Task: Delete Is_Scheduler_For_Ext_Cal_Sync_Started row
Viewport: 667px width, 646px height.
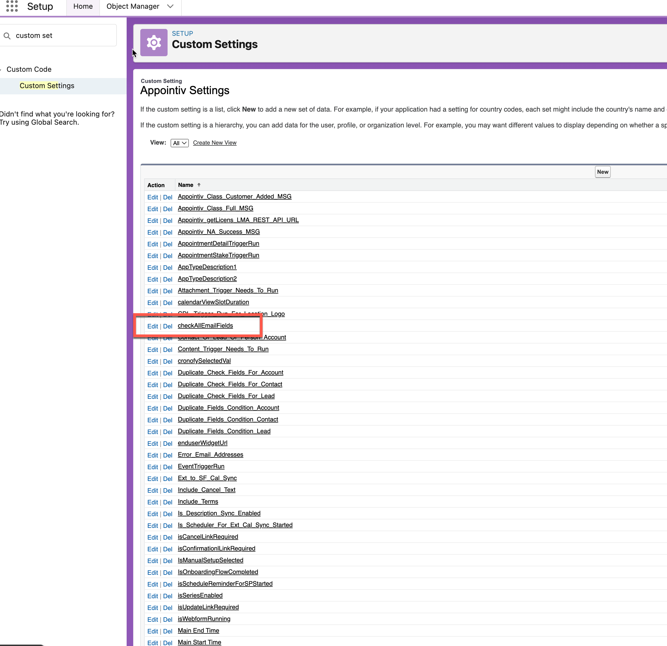Action: click(168, 526)
